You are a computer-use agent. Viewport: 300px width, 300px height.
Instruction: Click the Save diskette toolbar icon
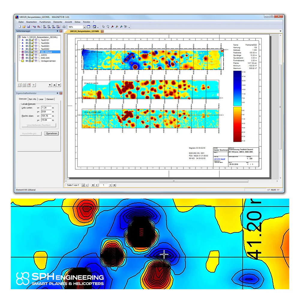coord(28,27)
